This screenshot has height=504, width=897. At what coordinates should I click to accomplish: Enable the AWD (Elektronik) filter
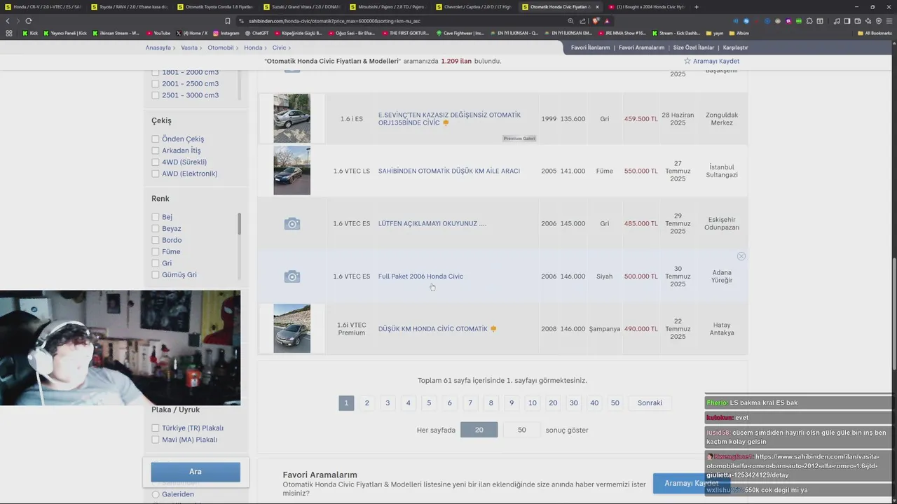click(x=156, y=174)
